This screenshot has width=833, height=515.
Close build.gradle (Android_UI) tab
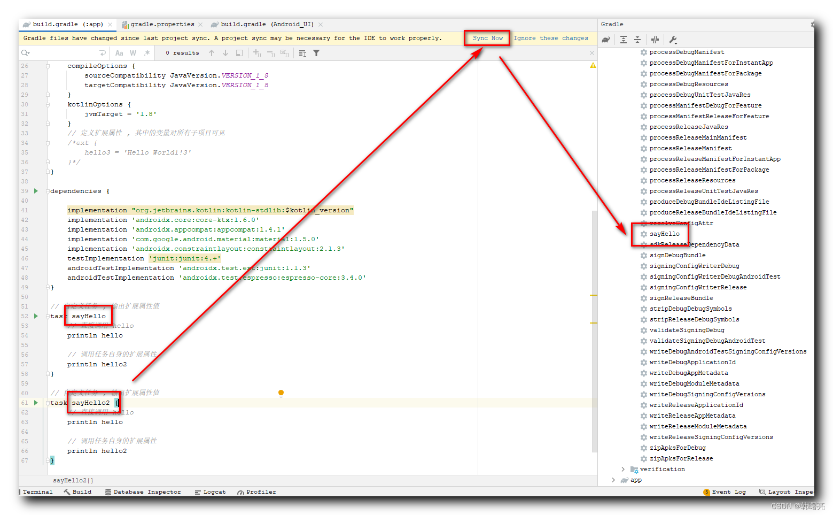(x=321, y=25)
